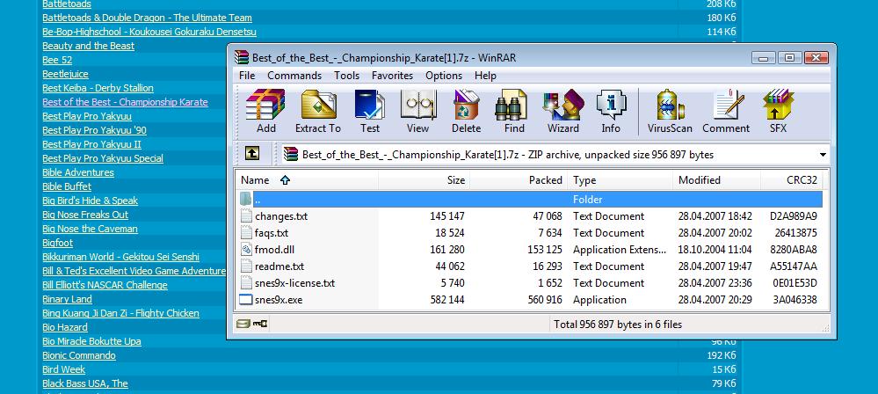Add archive Comment via toolbar
Image resolution: width=878 pixels, height=394 pixels.
726,112
